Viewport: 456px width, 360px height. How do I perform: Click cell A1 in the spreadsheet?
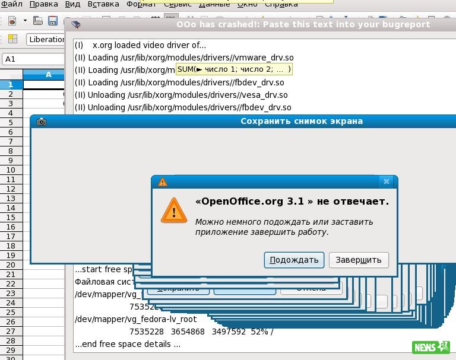click(x=43, y=85)
